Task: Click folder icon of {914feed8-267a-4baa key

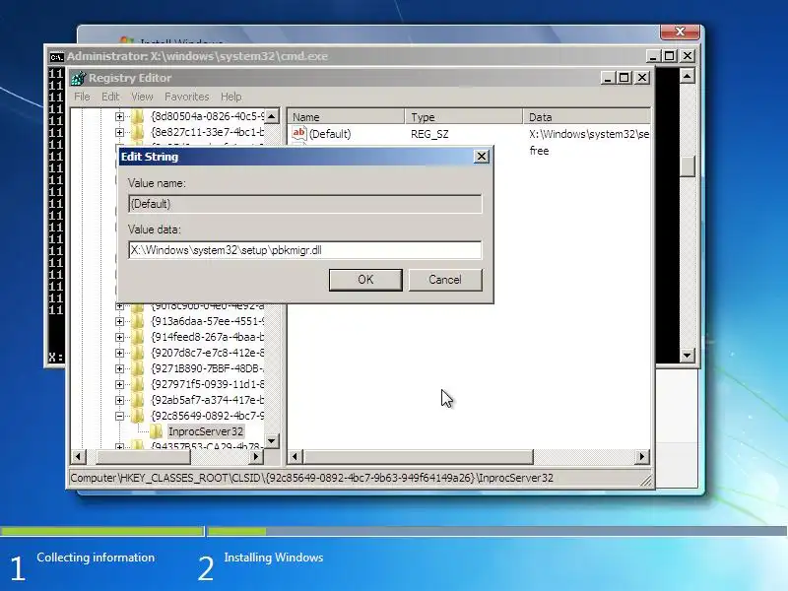Action: coord(138,337)
